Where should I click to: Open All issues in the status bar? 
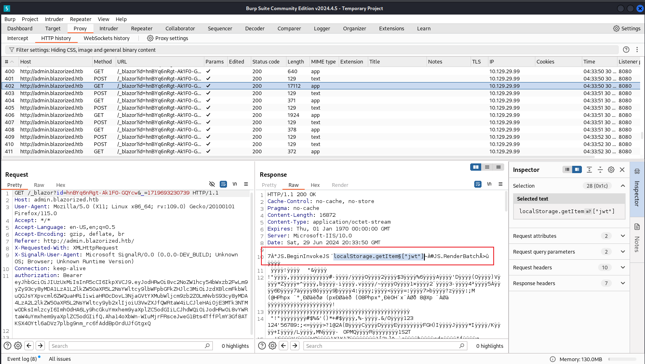pyautogui.click(x=60, y=359)
